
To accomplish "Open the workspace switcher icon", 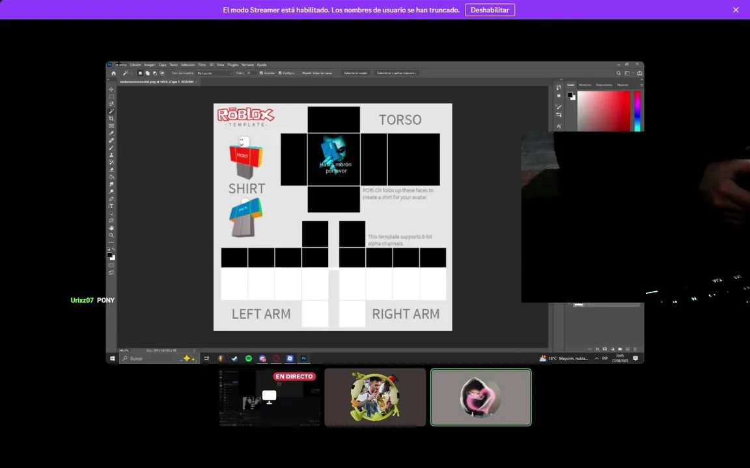I will [627, 73].
